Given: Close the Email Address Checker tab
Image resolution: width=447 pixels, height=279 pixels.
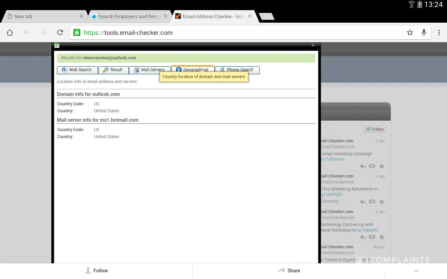Looking at the screenshot, I should click(250, 16).
